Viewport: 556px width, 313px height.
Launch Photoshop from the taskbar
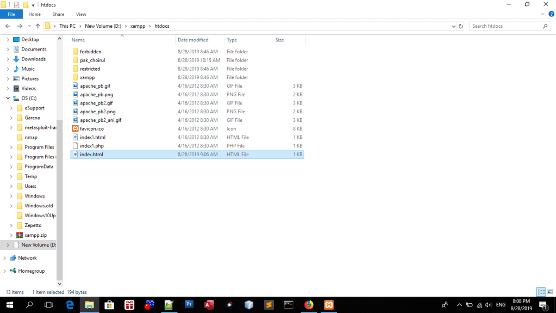click(189, 305)
